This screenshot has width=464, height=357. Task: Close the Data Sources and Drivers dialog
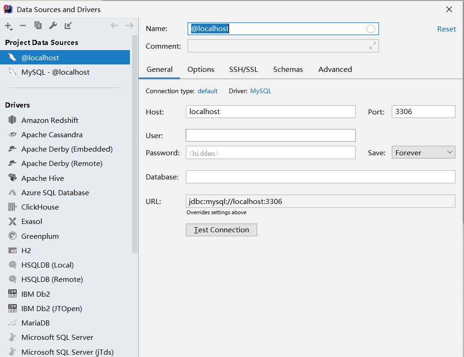[x=449, y=9]
